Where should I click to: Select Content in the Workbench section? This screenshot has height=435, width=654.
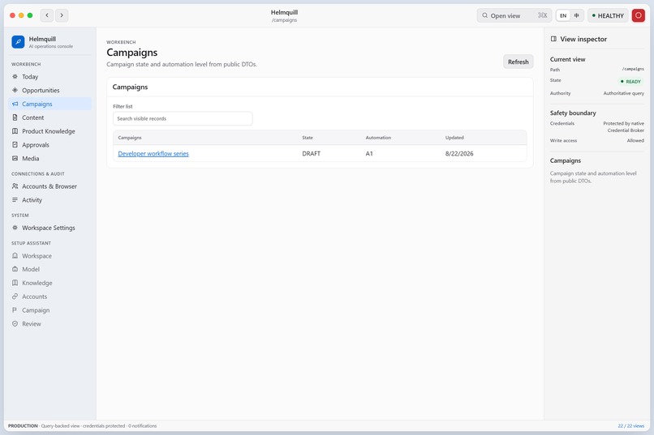pos(49,117)
